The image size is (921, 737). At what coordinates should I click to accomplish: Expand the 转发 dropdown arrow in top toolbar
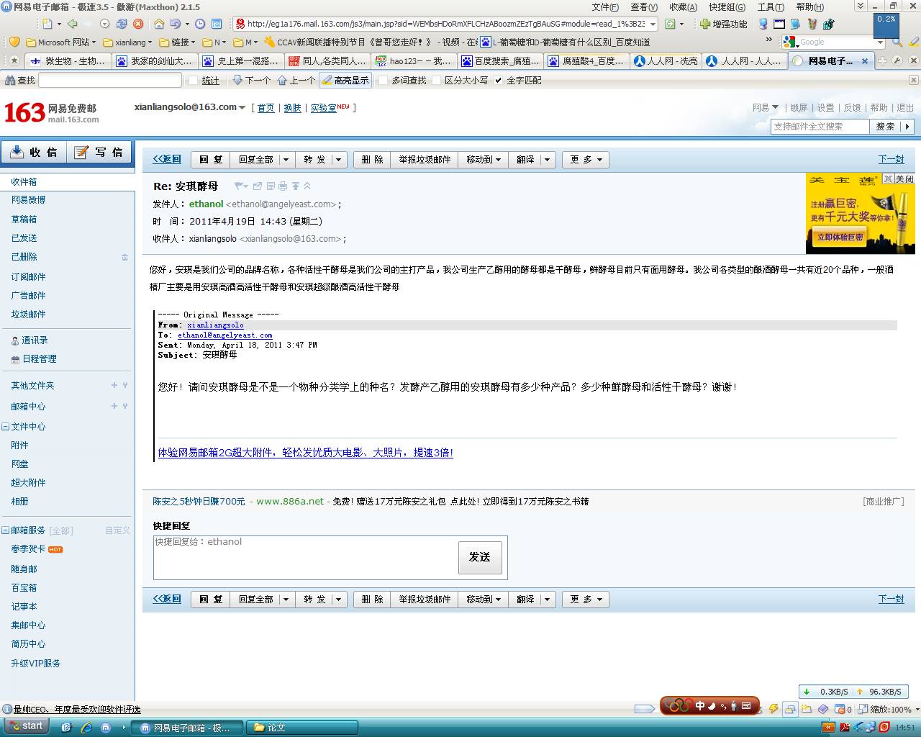pos(338,160)
